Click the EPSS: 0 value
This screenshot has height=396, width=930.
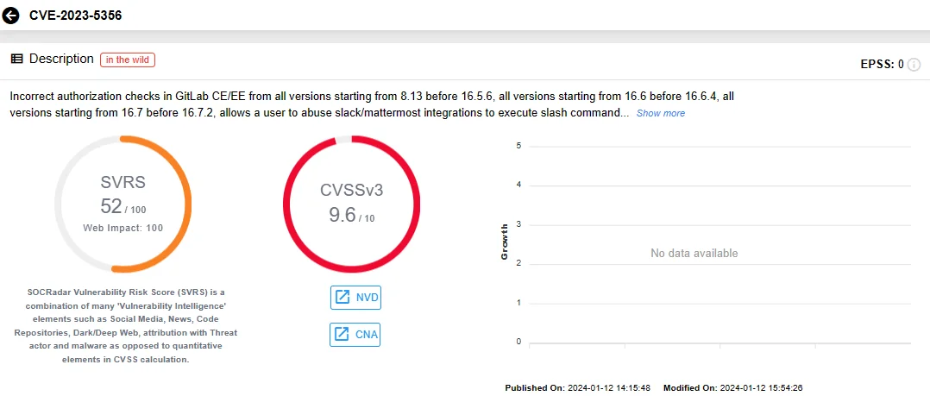coord(882,65)
